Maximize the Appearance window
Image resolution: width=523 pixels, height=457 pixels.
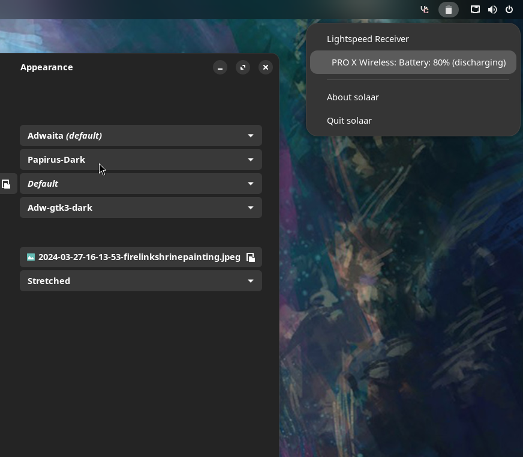(x=243, y=67)
